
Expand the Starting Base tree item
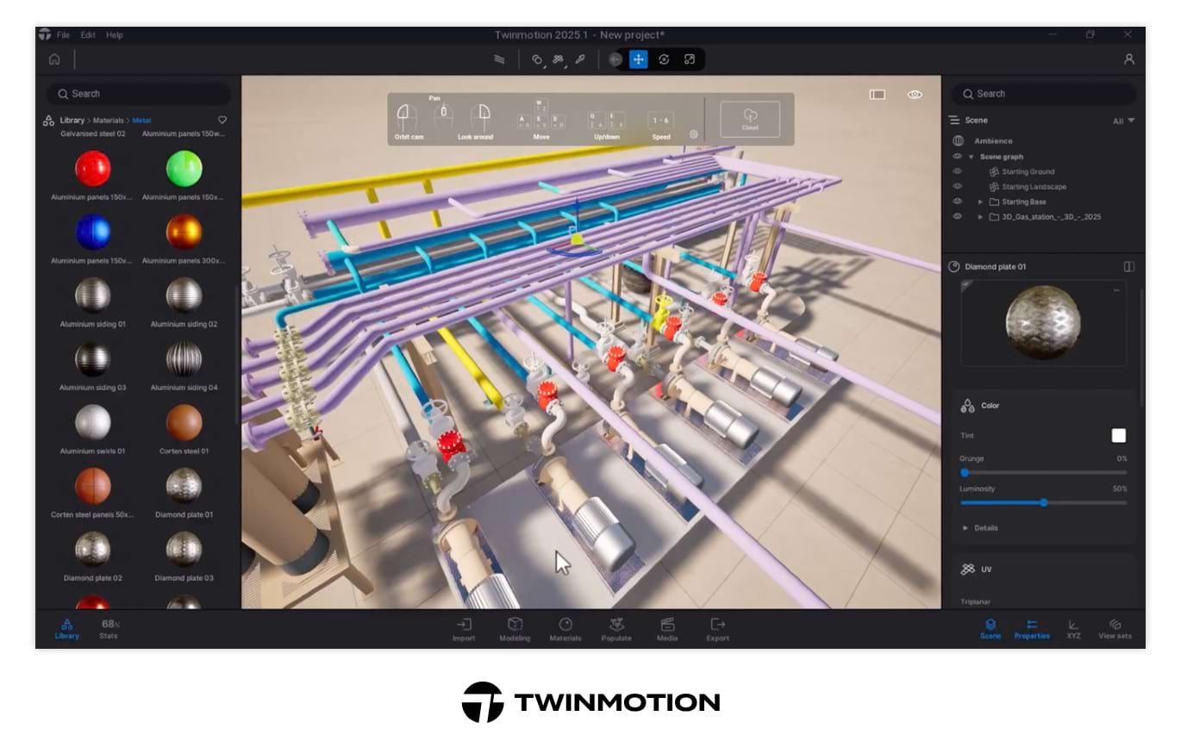point(980,202)
